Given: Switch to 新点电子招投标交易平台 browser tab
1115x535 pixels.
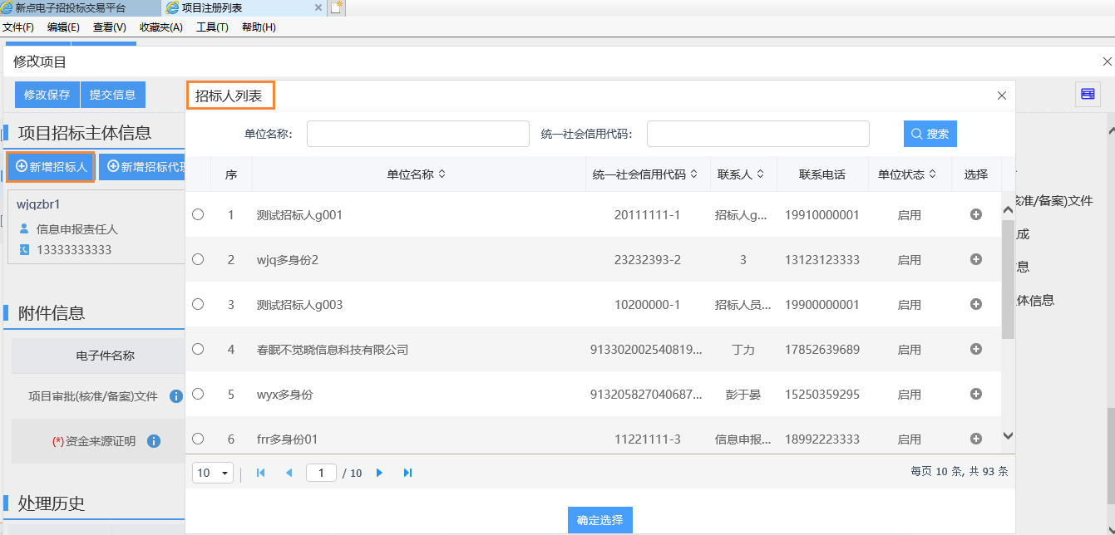Looking at the screenshot, I should (71, 8).
